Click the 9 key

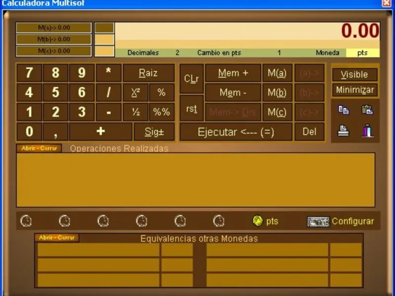(x=82, y=73)
